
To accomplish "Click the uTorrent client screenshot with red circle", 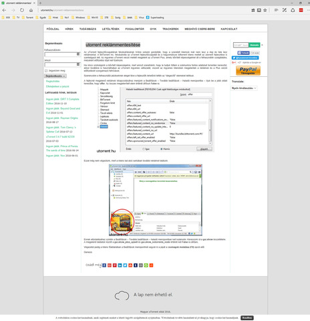I will pyautogui.click(x=156, y=200).
